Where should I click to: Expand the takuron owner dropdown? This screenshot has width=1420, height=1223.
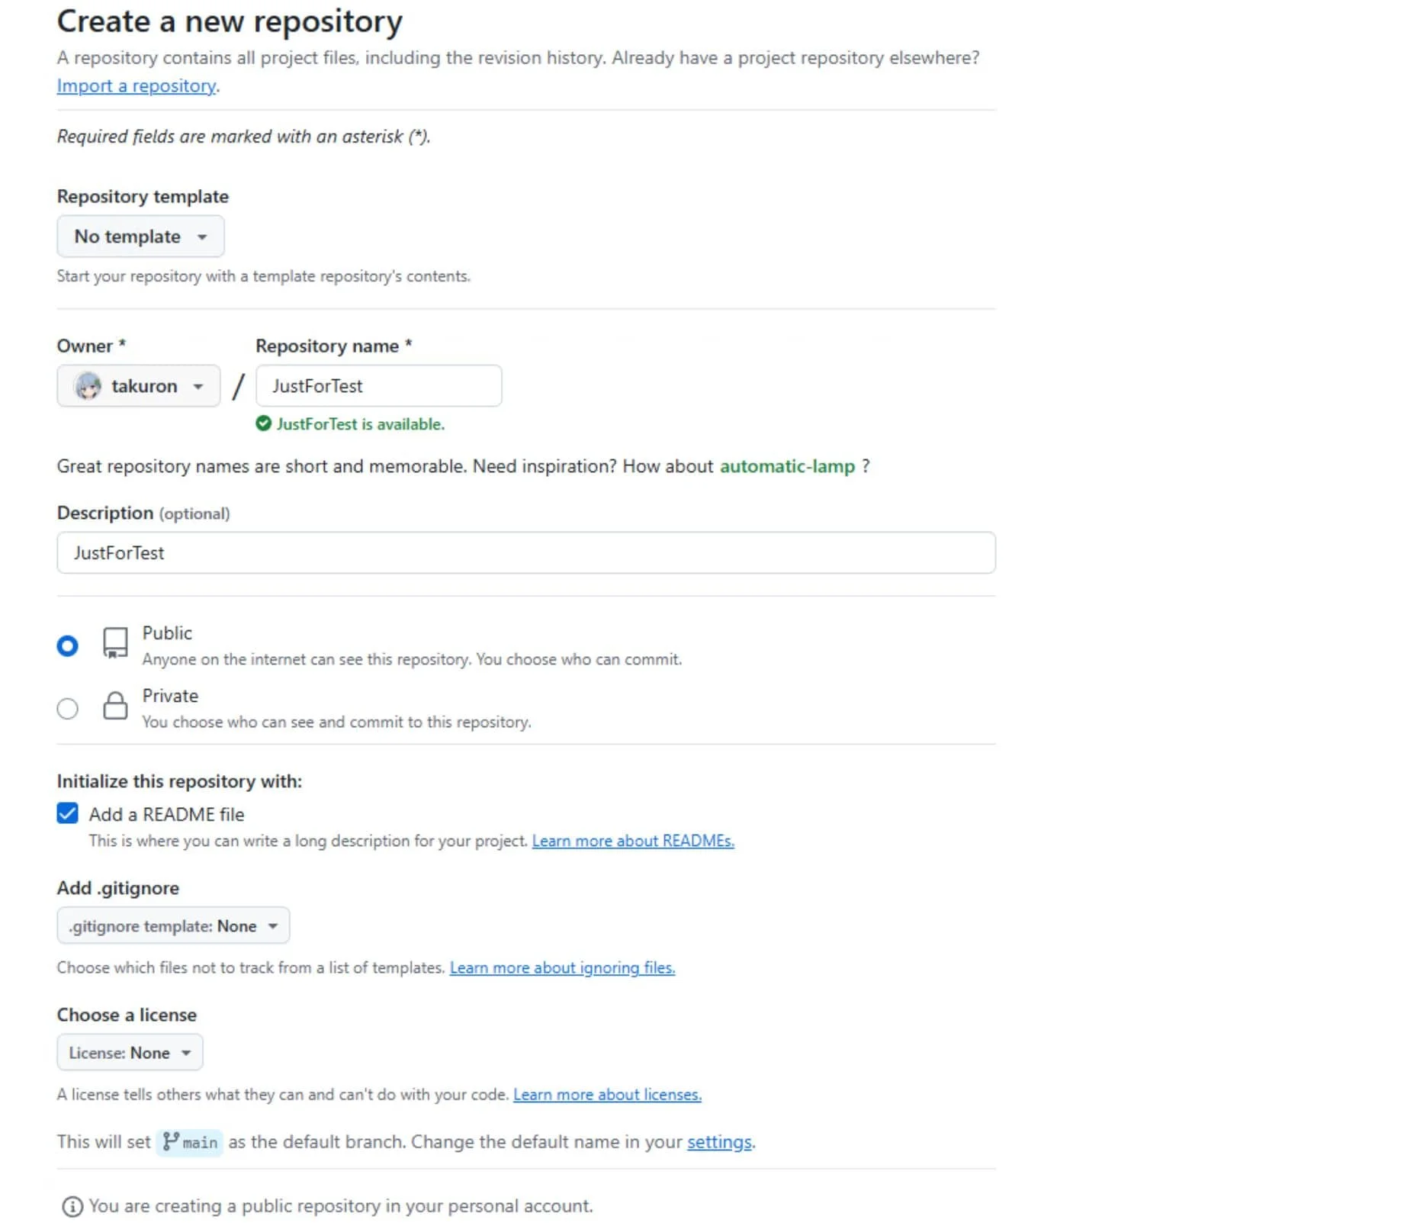point(139,386)
